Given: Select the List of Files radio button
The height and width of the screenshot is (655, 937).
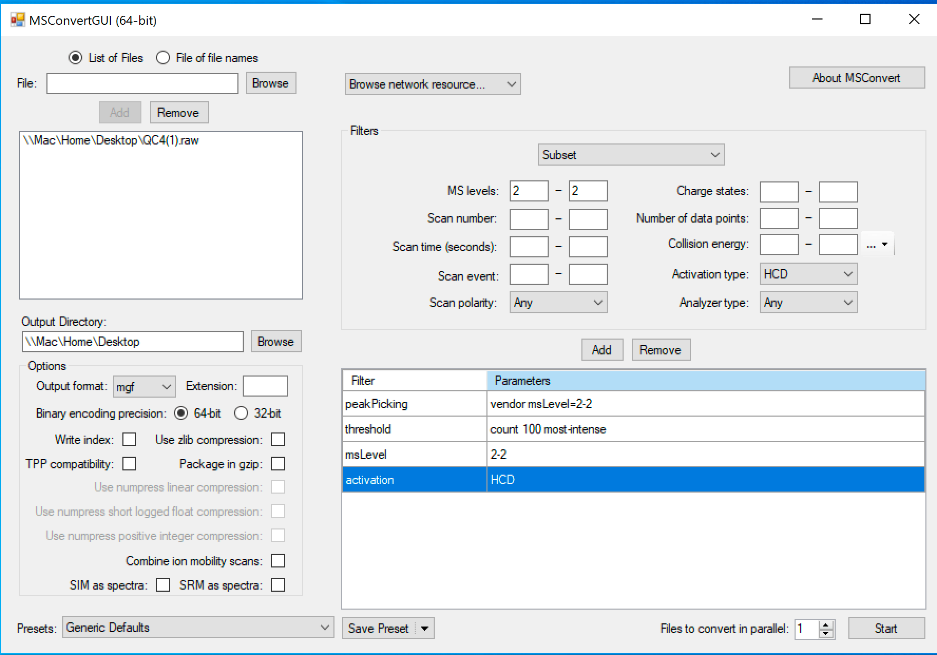Looking at the screenshot, I should [x=75, y=58].
